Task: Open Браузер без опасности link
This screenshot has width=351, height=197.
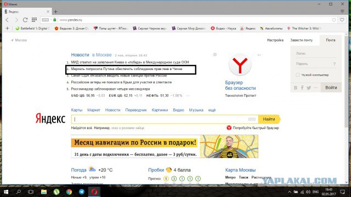Action: click(240, 85)
